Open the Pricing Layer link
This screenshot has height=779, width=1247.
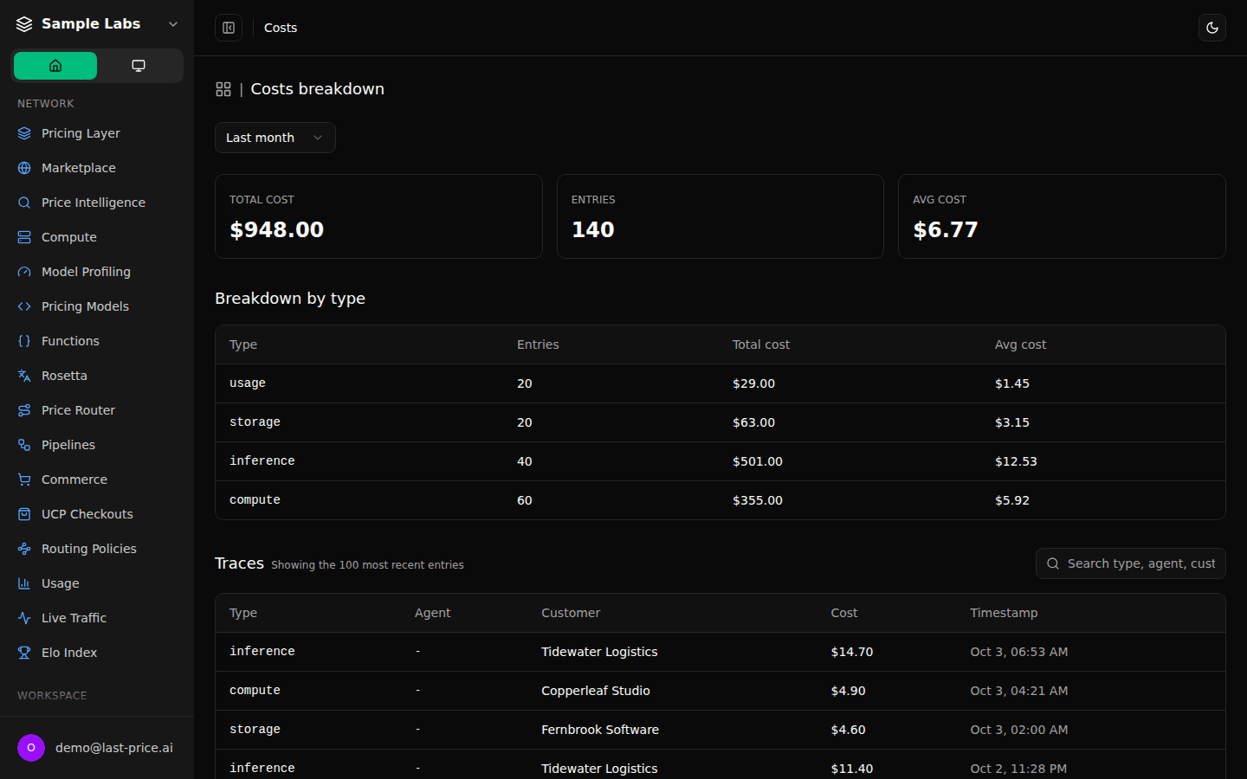[97, 133]
